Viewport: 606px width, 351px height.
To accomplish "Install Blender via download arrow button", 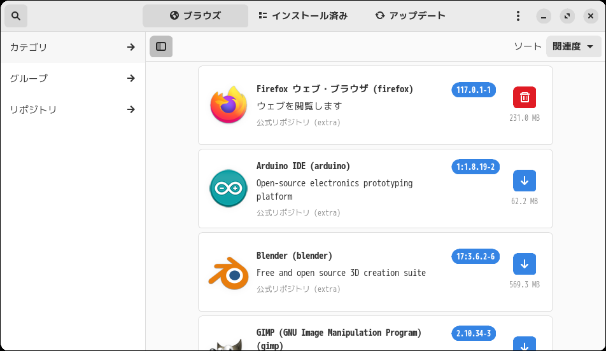I will coord(525,264).
